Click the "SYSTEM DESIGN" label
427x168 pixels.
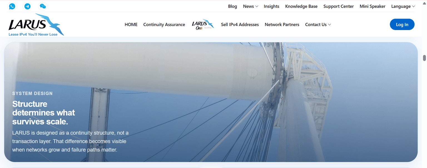click(x=33, y=93)
